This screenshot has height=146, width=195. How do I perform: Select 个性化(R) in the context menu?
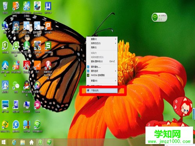(102, 90)
